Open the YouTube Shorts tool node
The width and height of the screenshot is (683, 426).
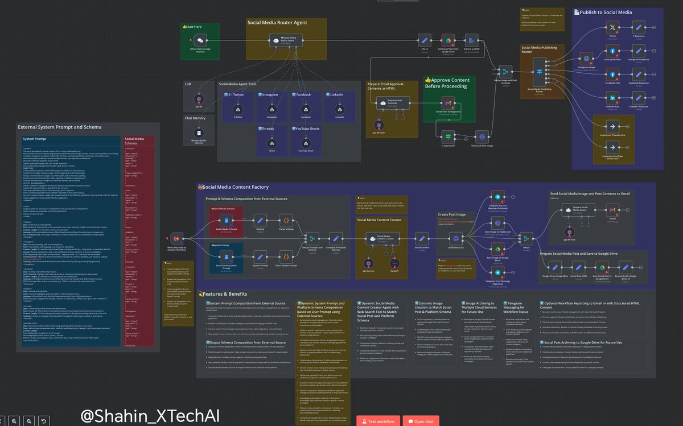[x=306, y=143]
